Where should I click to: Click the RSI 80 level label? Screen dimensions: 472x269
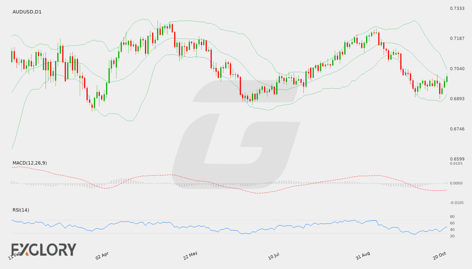click(452, 217)
